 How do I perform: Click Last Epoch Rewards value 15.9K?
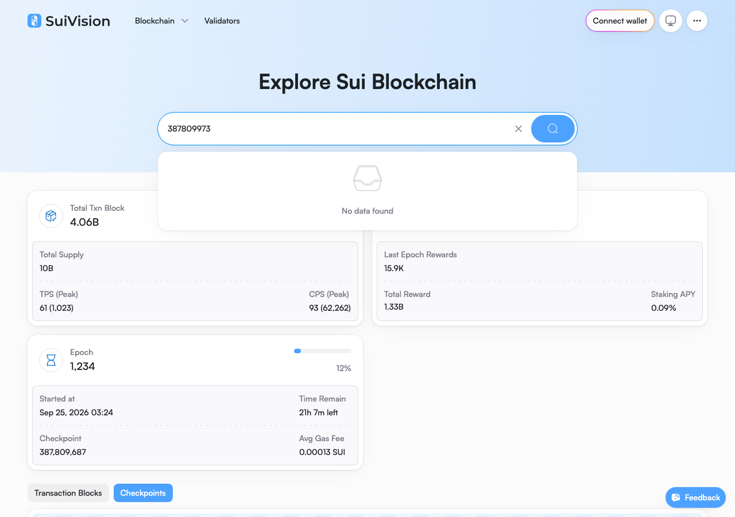point(394,268)
